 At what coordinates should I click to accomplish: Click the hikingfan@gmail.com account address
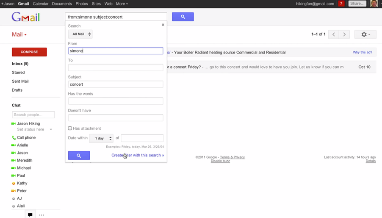315,4
